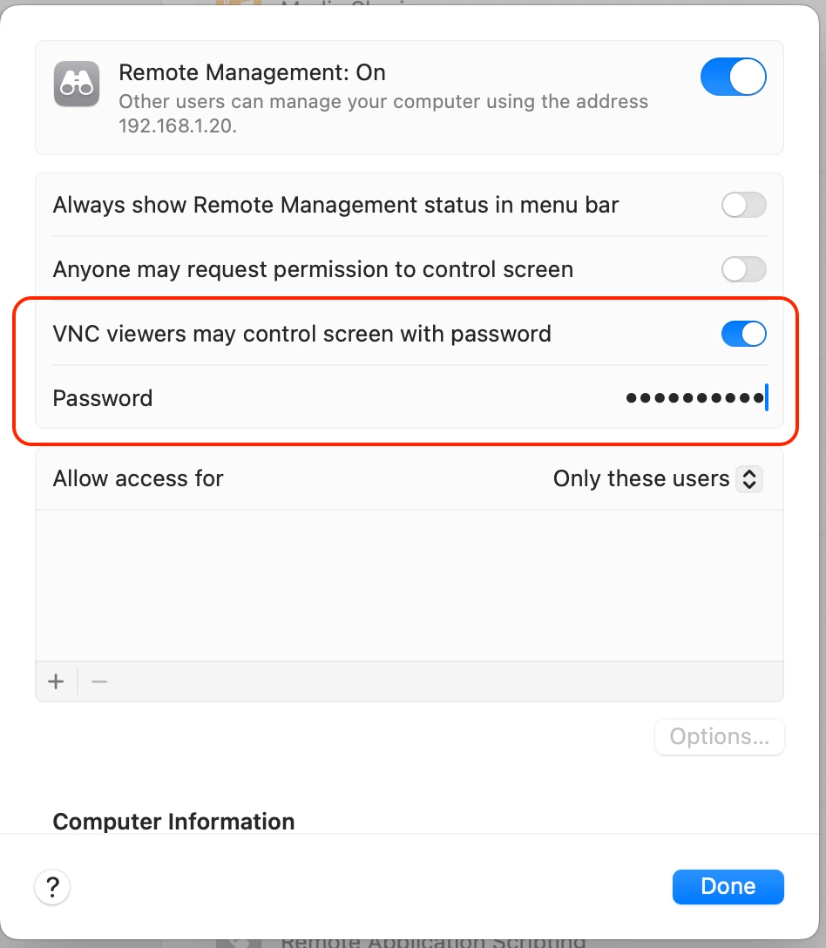Turn off the Remote Management switch
Screen dimensions: 826x948
734,77
